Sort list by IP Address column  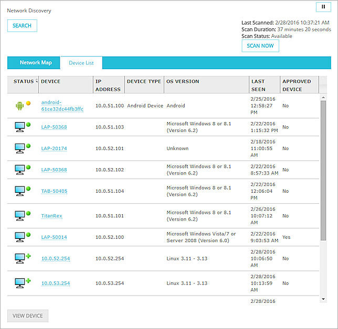pyautogui.click(x=108, y=85)
